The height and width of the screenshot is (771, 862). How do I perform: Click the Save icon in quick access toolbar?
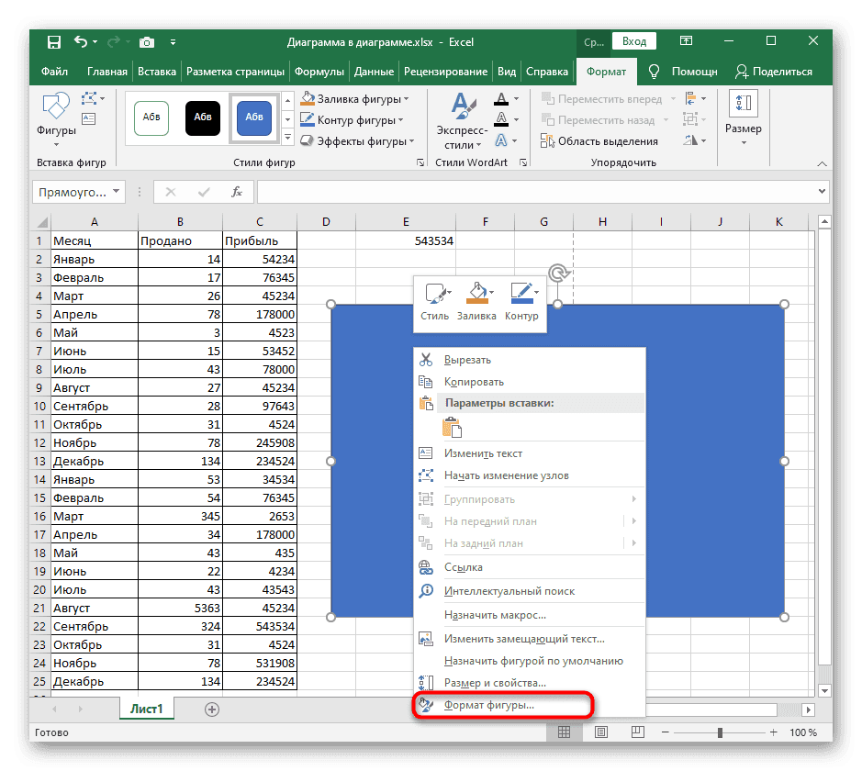[53, 41]
